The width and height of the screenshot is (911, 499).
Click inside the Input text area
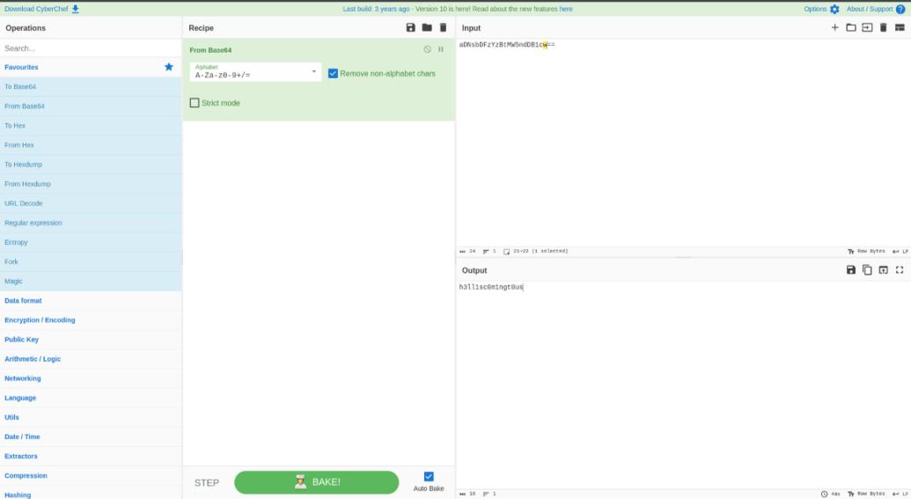pos(683,143)
